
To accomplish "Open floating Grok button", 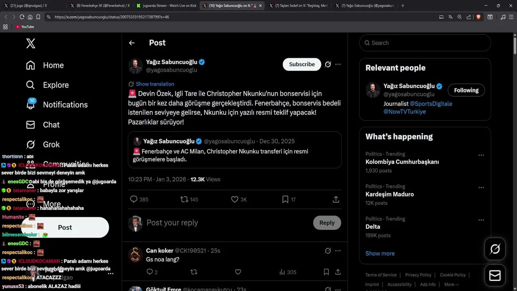I will click(495, 249).
